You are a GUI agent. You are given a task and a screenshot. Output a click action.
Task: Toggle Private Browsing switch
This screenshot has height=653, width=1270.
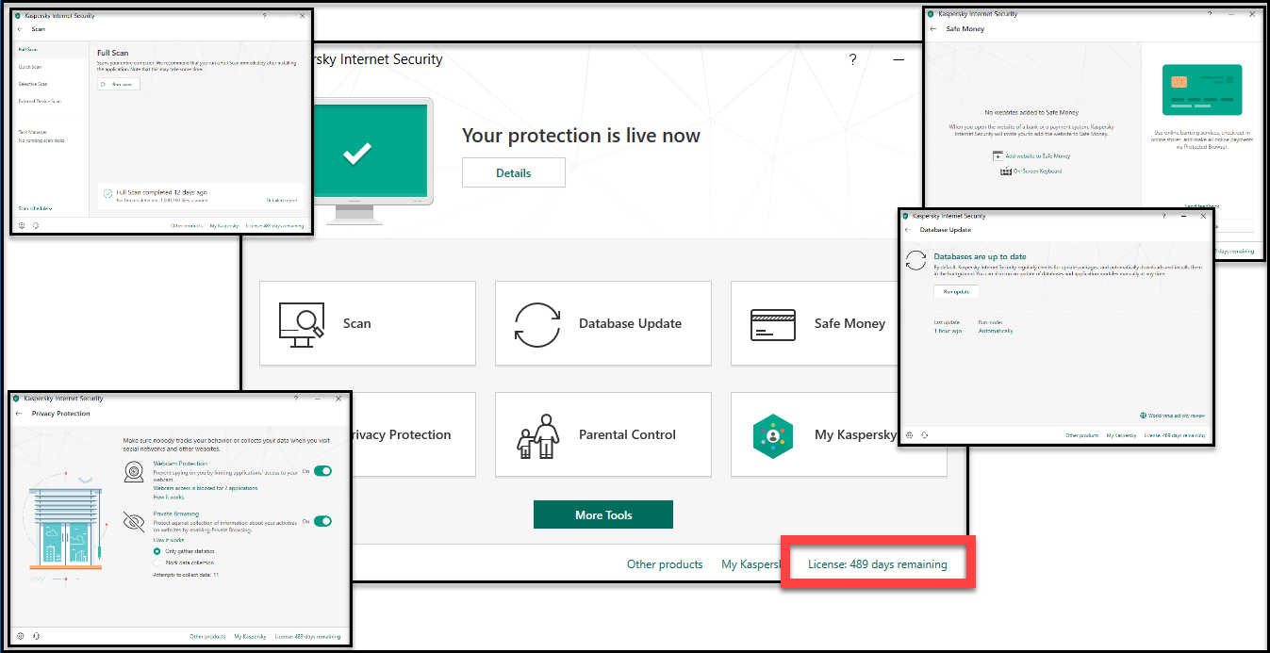tap(323, 520)
